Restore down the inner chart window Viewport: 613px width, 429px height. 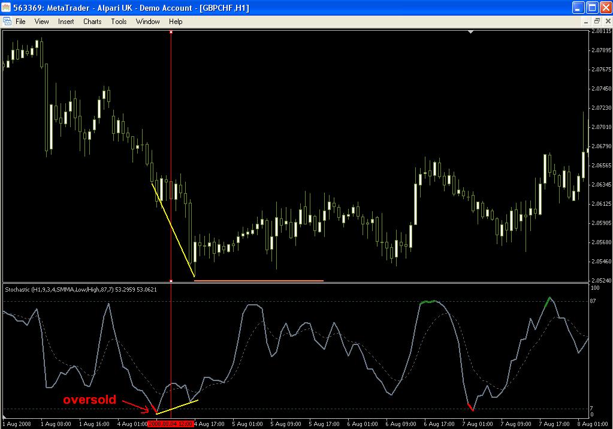coord(597,21)
